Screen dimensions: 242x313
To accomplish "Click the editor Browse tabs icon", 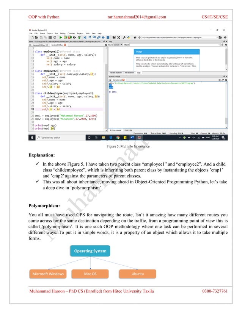I will tap(30, 45).
